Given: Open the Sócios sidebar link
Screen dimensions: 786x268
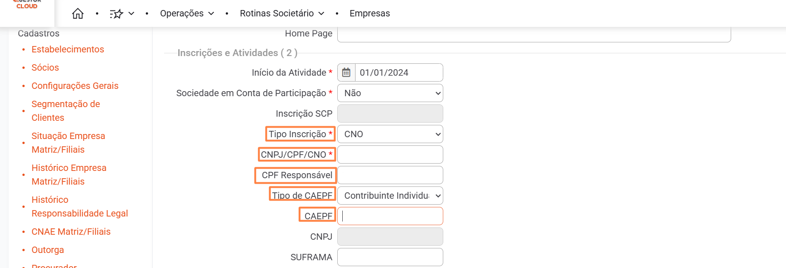Looking at the screenshot, I should [45, 67].
